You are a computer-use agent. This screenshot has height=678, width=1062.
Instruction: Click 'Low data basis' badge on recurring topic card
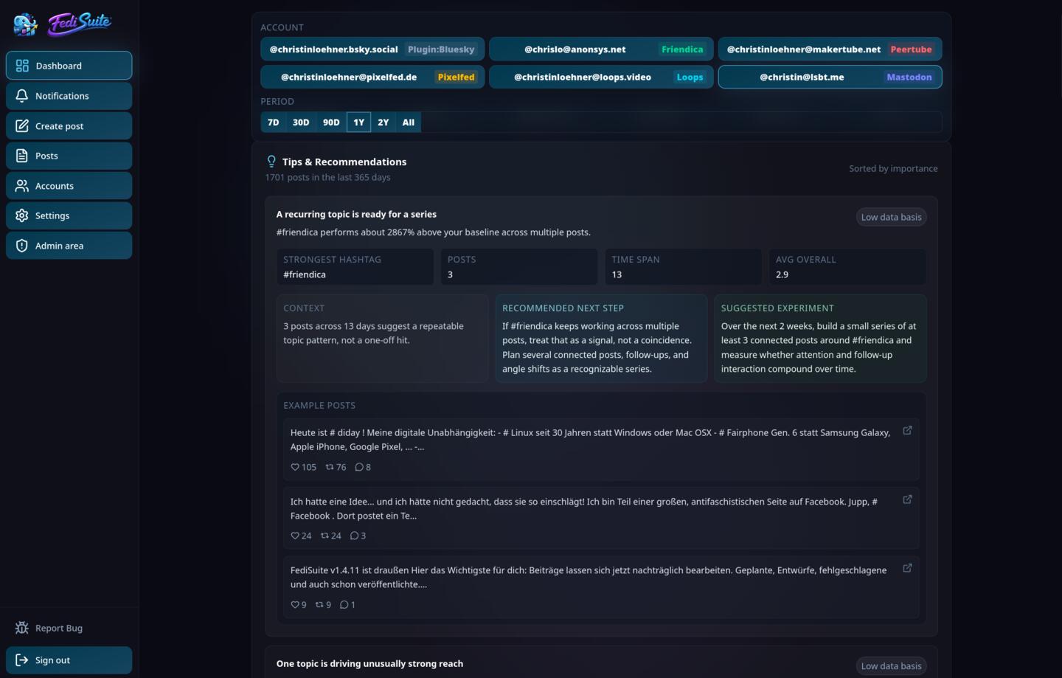point(891,217)
